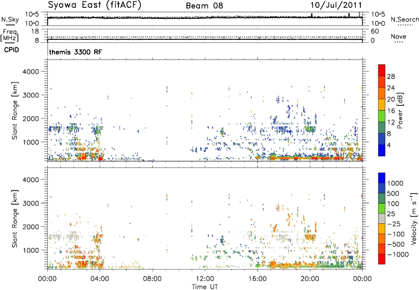Click the '04:00' time axis label
The image size is (419, 290).
tap(100, 279)
